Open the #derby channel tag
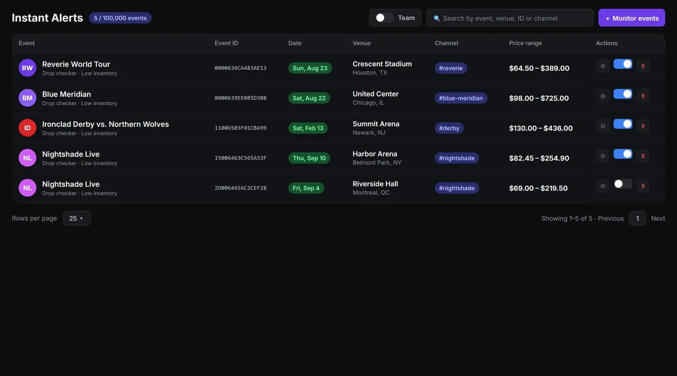Screen dimensions: 677x376 [449, 128]
